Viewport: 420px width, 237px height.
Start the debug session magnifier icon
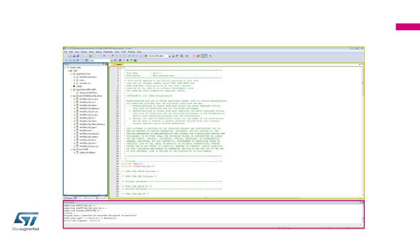[182, 56]
